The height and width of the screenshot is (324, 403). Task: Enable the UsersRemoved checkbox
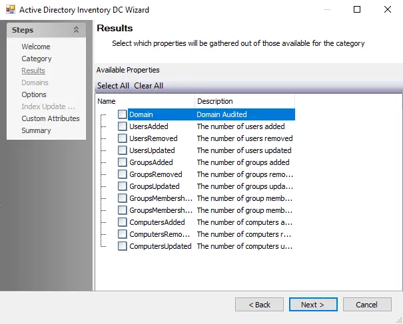(122, 138)
